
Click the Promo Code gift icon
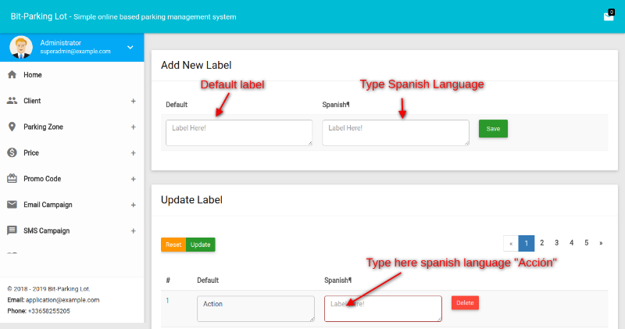point(12,179)
